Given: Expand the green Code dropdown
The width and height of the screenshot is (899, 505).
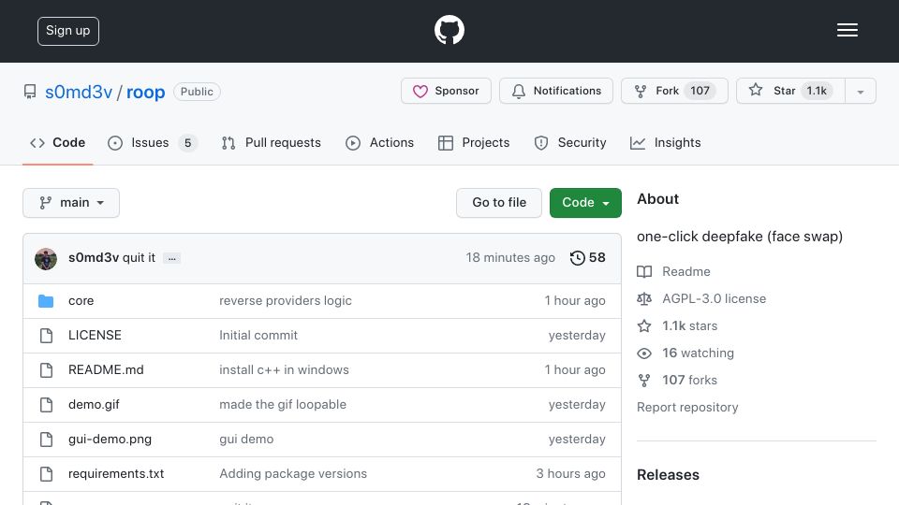Looking at the screenshot, I should click(585, 203).
